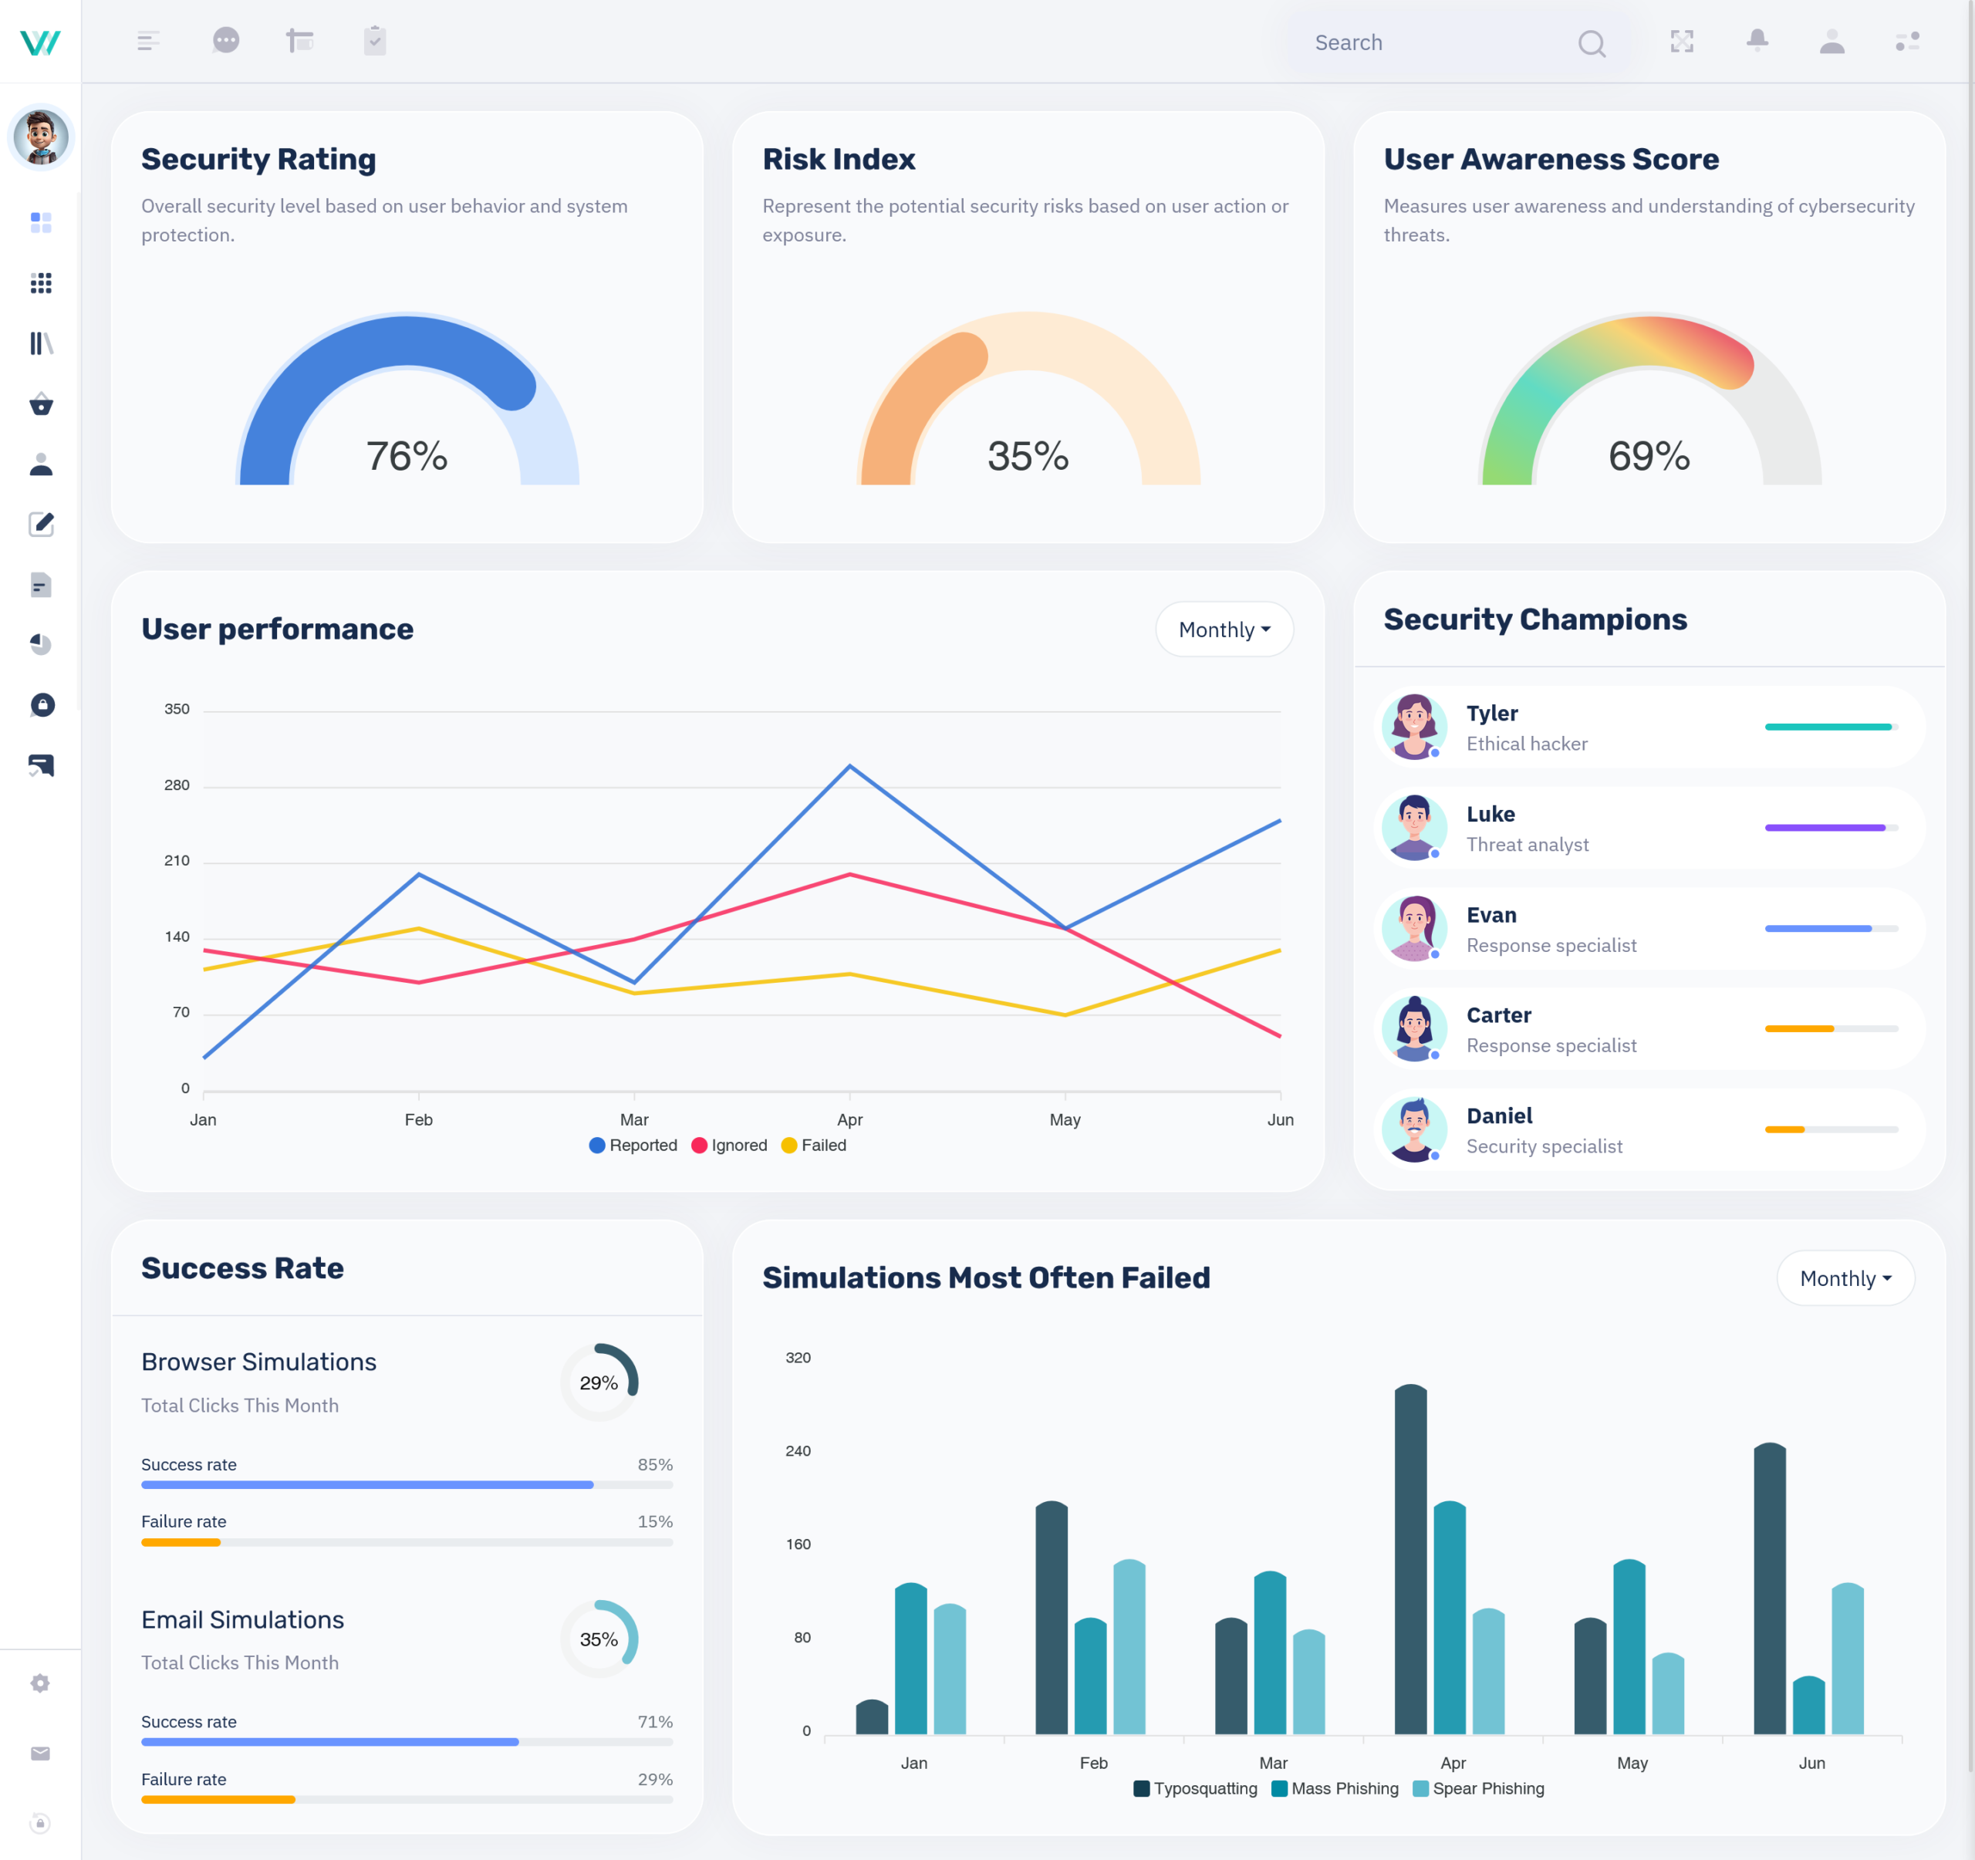Open the settings toggles icon in the top bar

click(1907, 41)
